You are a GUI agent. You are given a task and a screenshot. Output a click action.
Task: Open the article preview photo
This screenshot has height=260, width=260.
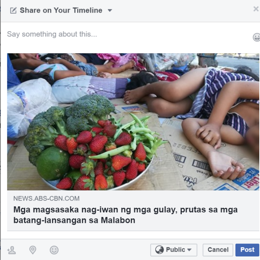[133, 122]
